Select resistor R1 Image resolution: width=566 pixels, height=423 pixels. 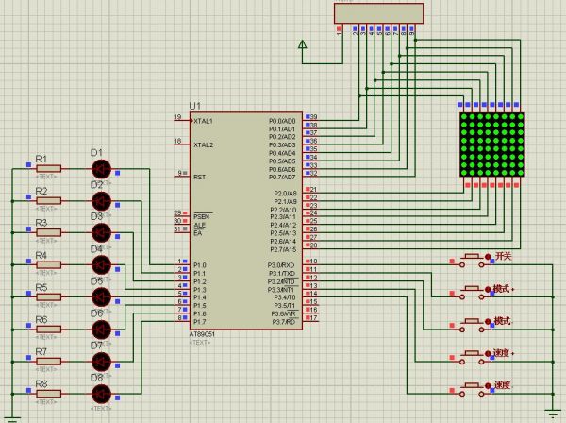[x=47, y=169]
